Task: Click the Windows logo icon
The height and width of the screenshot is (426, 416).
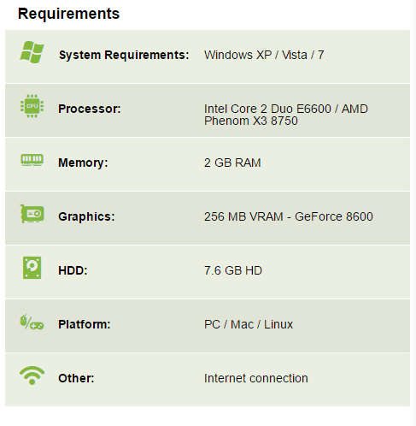Action: click(32, 52)
